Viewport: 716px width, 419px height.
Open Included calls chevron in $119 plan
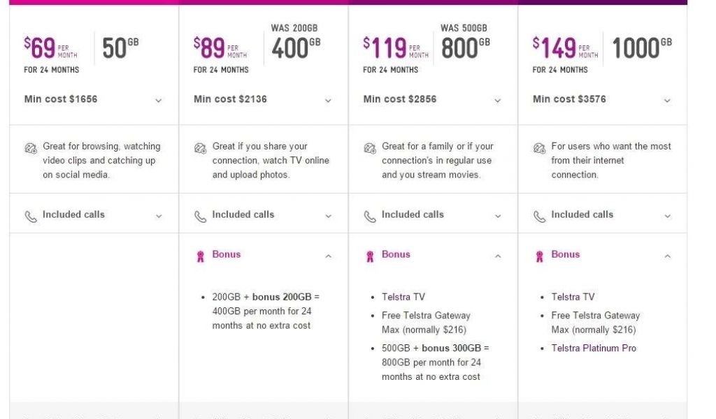tap(498, 216)
